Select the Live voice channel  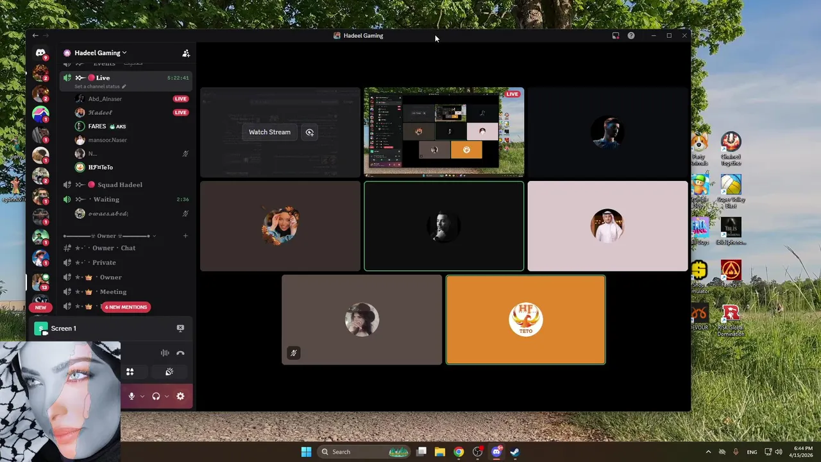(x=127, y=81)
